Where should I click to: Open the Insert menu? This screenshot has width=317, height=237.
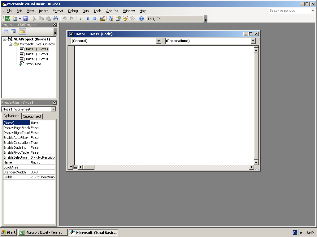[43, 11]
